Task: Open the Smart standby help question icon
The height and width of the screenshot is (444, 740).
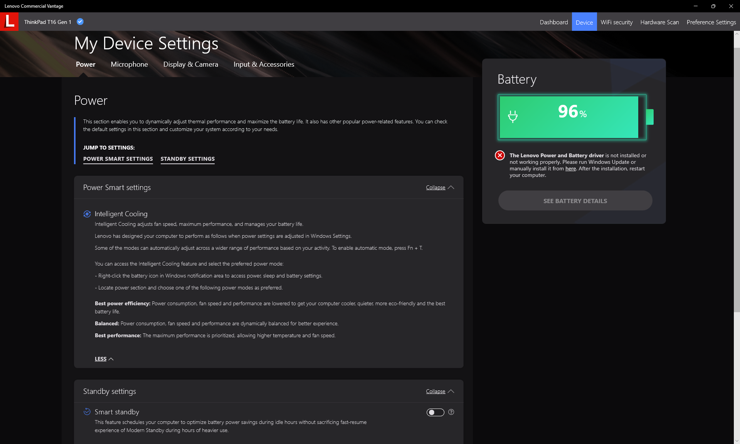Action: (451, 412)
